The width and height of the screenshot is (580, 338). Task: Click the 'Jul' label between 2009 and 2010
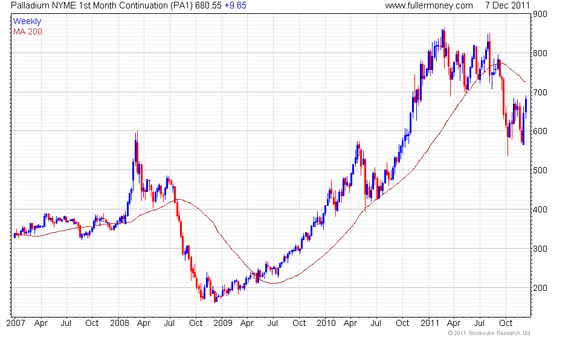click(272, 324)
